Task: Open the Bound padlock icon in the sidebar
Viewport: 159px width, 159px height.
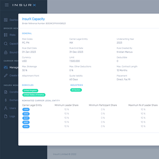Action: pos(6,52)
